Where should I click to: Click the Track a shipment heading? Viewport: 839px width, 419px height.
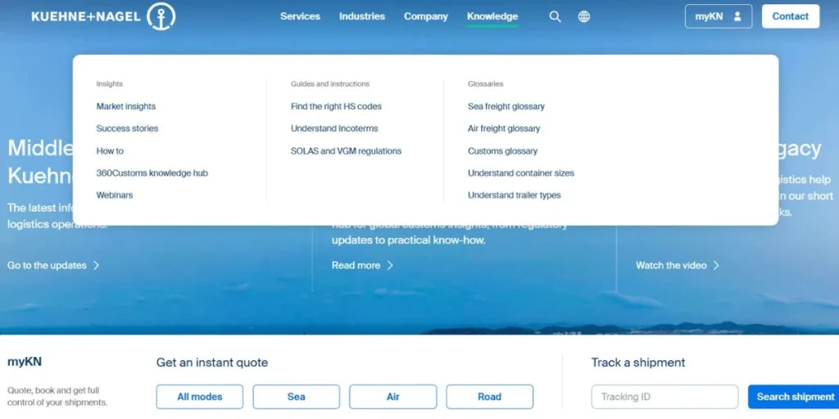[637, 363]
